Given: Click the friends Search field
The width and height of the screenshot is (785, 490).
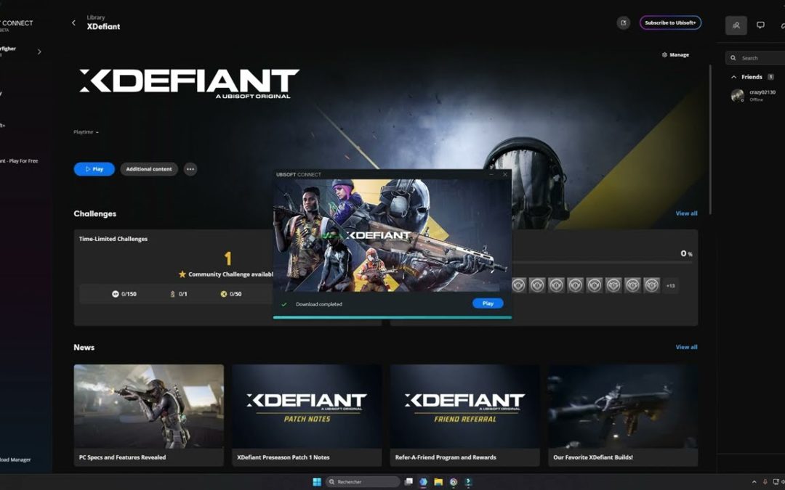Looking at the screenshot, I should 755,58.
